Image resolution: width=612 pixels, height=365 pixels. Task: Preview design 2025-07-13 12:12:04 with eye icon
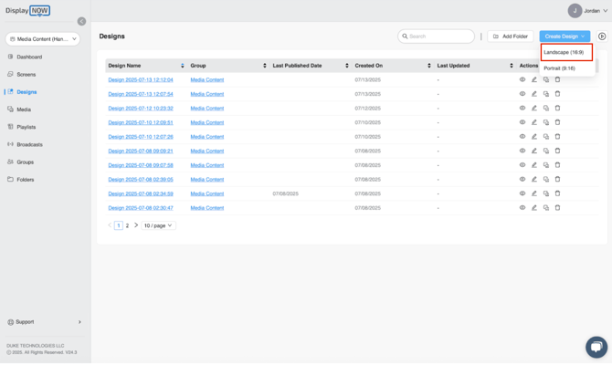coord(522,79)
